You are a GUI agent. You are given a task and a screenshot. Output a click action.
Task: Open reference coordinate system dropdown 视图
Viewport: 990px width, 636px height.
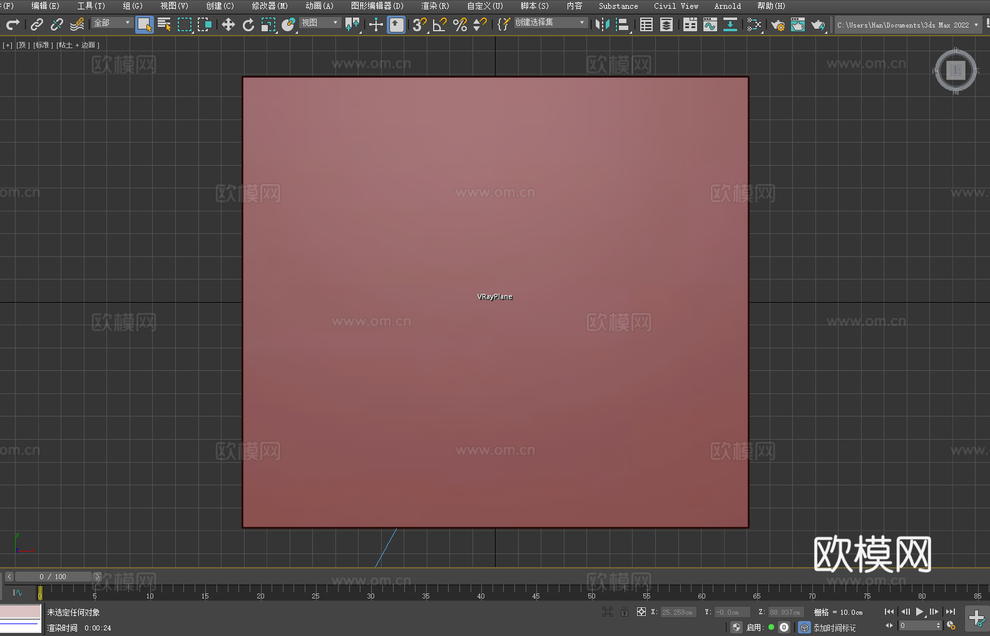pos(320,23)
